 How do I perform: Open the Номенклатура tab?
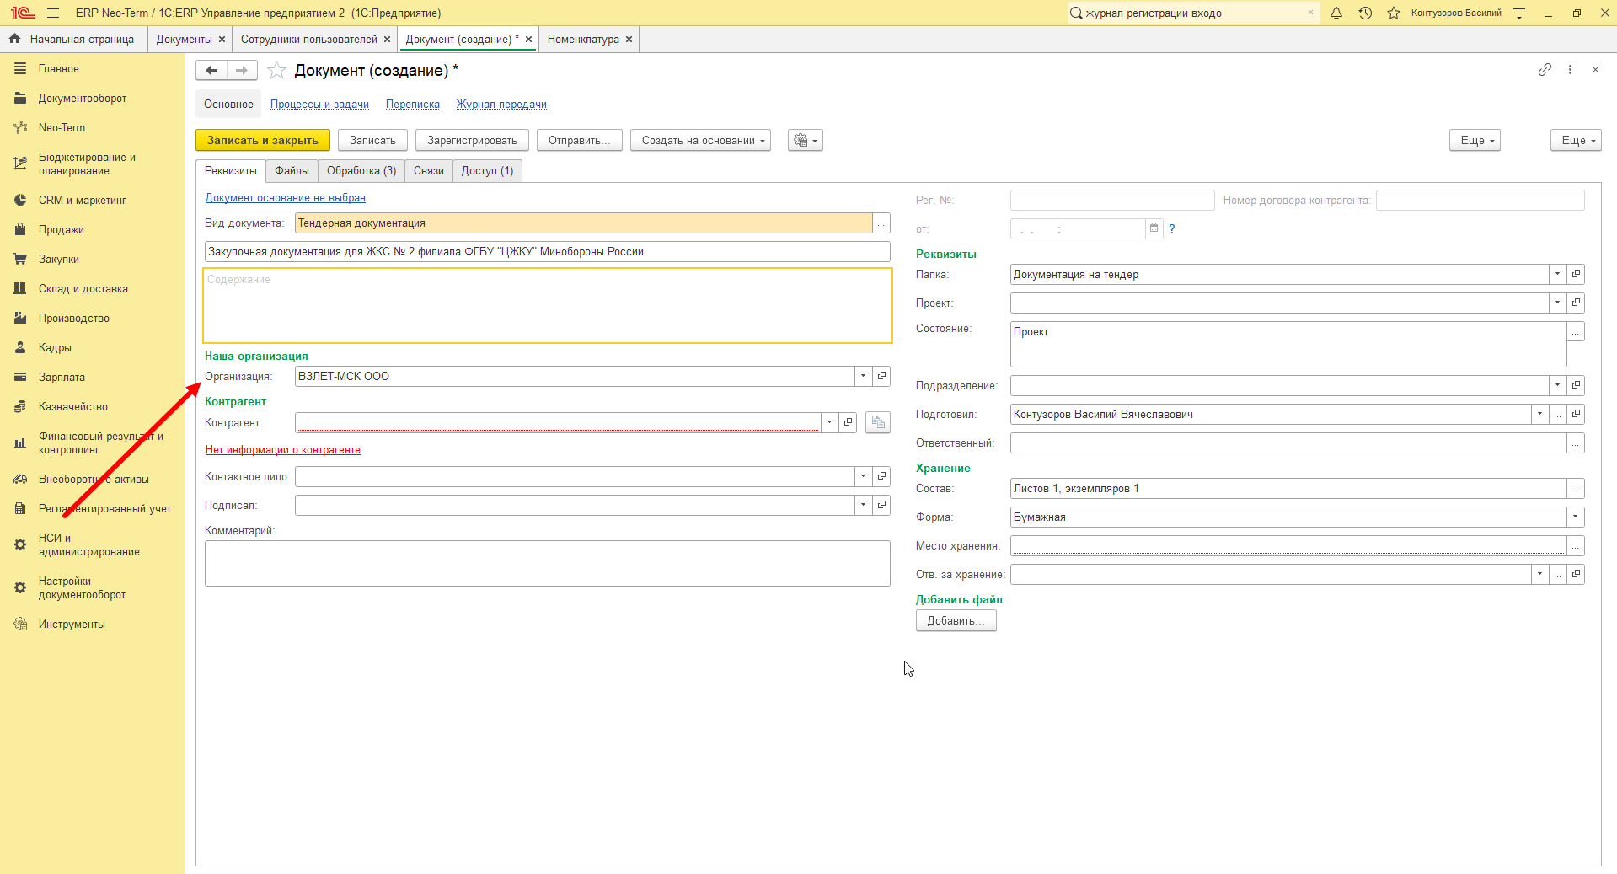point(583,39)
